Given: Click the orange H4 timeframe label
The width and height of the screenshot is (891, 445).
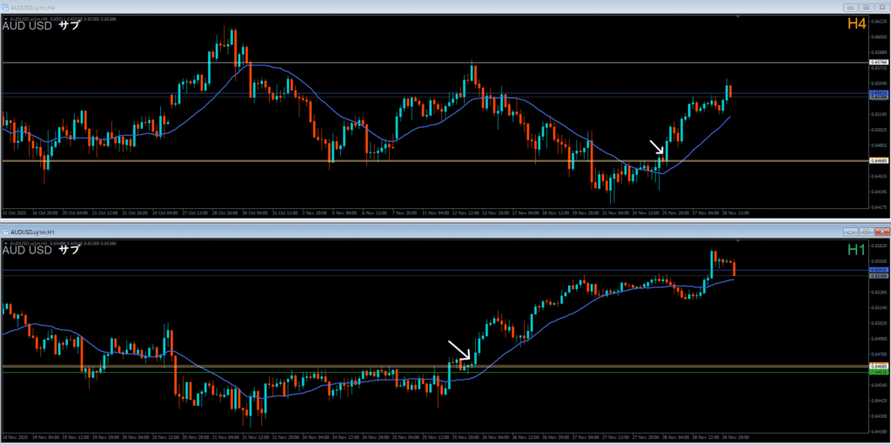Looking at the screenshot, I should 856,24.
